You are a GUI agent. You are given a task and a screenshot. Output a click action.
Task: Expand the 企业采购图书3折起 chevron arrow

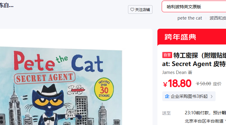[212, 96]
